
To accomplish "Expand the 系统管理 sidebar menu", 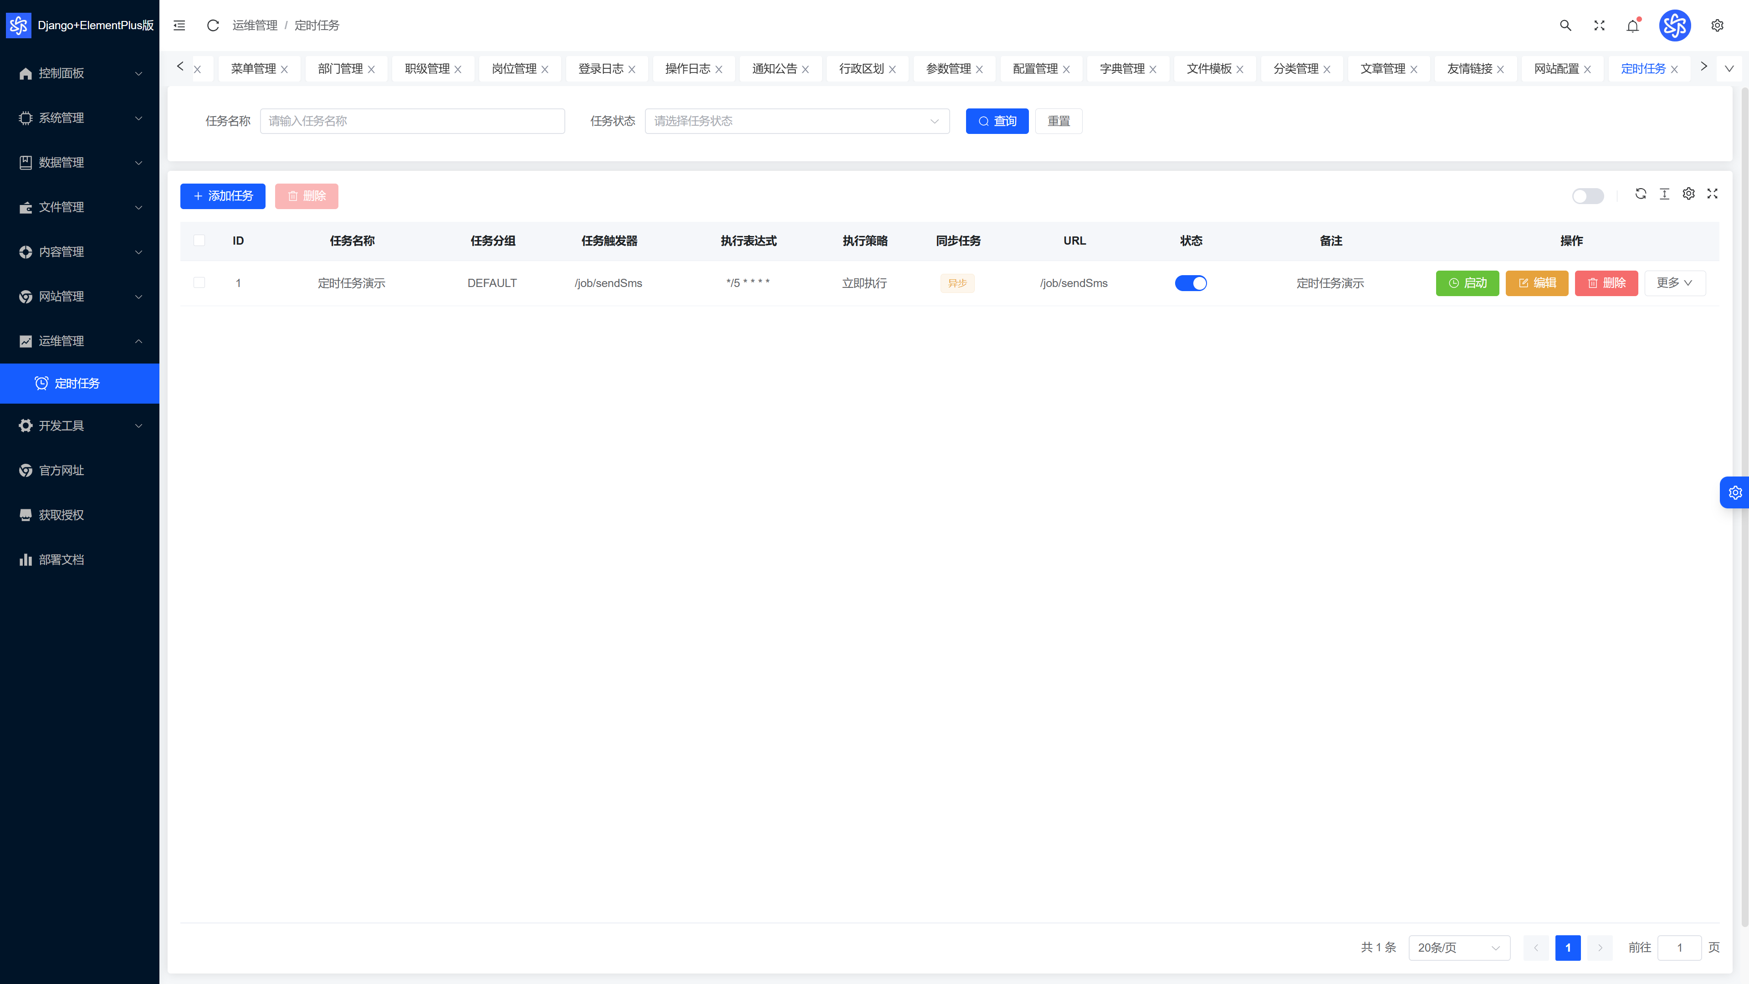I will click(79, 118).
